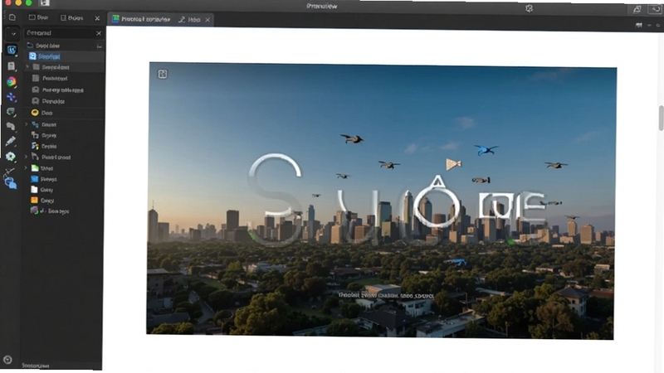Click the small overlay icon in the image corner
This screenshot has width=664, height=373.
pos(163,74)
